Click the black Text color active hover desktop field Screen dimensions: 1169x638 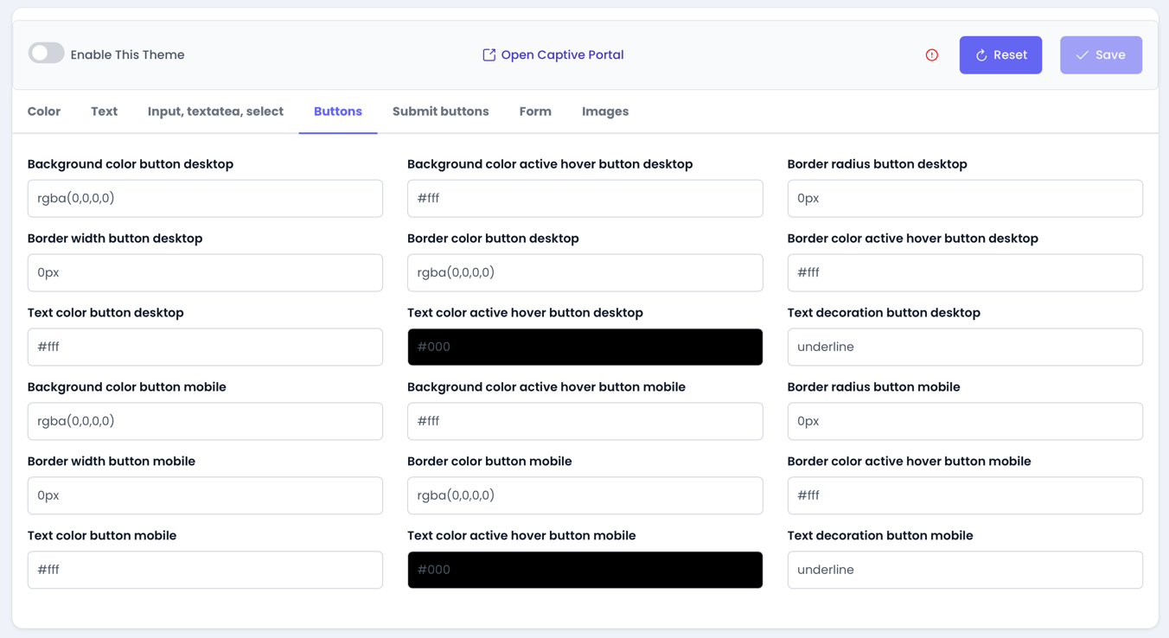[x=584, y=347]
